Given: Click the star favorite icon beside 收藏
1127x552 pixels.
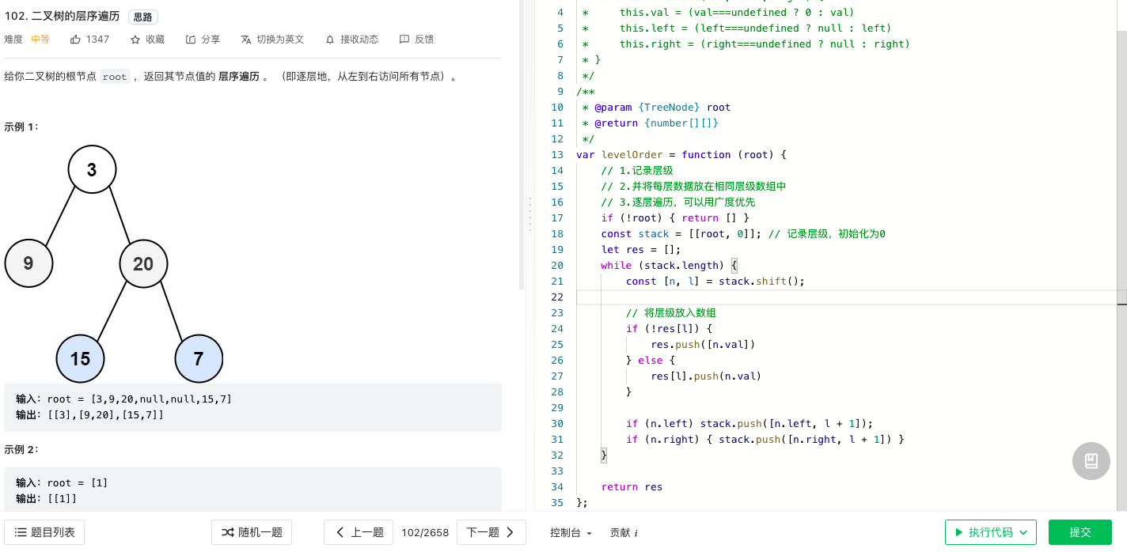Looking at the screenshot, I should [x=135, y=40].
